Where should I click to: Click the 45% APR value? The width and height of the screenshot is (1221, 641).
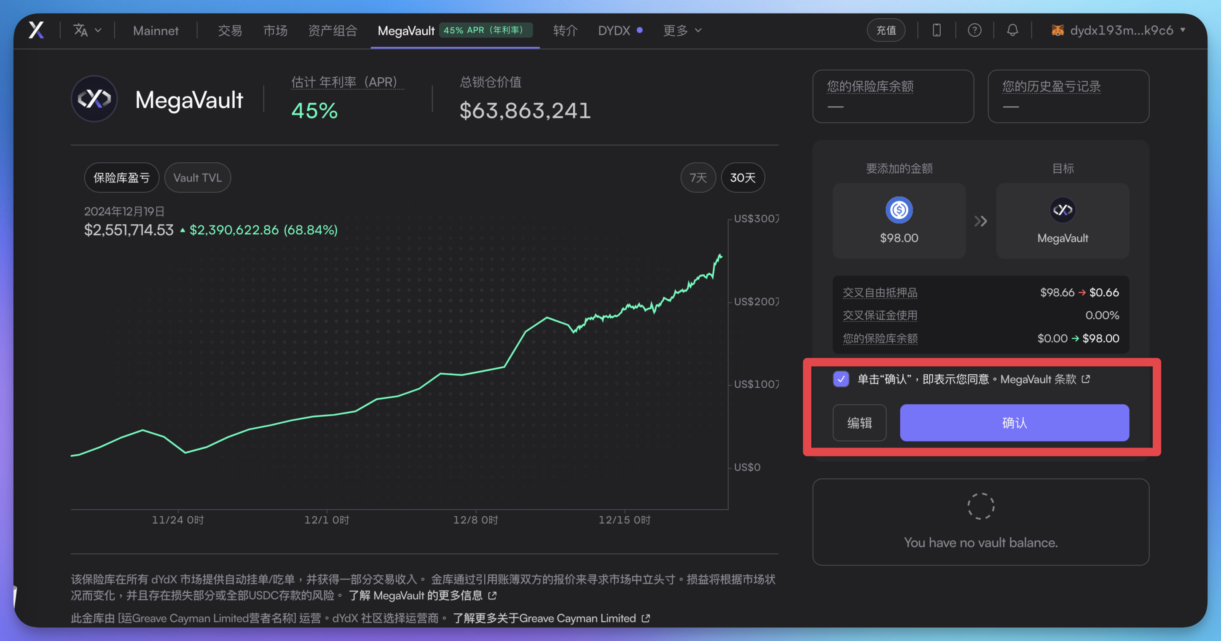[315, 111]
